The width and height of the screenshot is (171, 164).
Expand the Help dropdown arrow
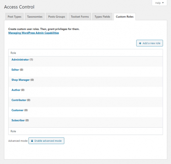(x=163, y=3)
